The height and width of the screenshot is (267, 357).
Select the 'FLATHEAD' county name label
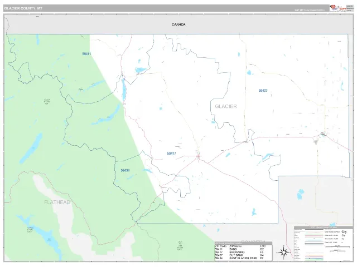(x=57, y=202)
